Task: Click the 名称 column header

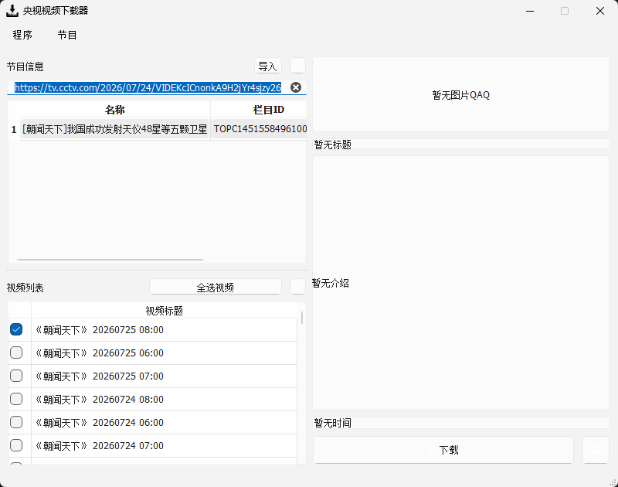Action: coord(115,110)
